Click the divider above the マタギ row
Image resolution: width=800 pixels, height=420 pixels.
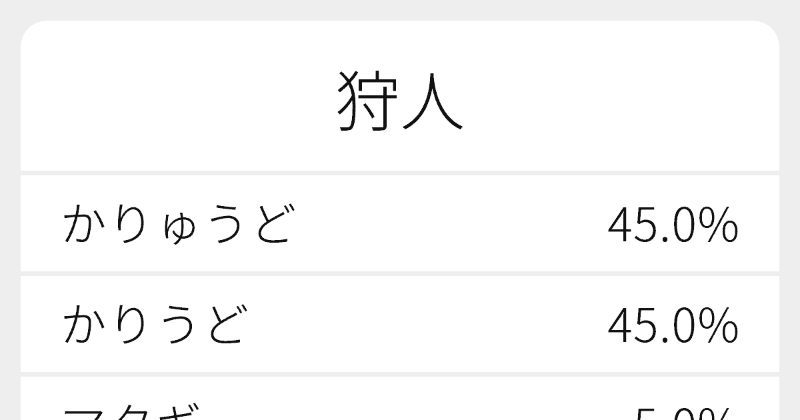click(x=400, y=374)
